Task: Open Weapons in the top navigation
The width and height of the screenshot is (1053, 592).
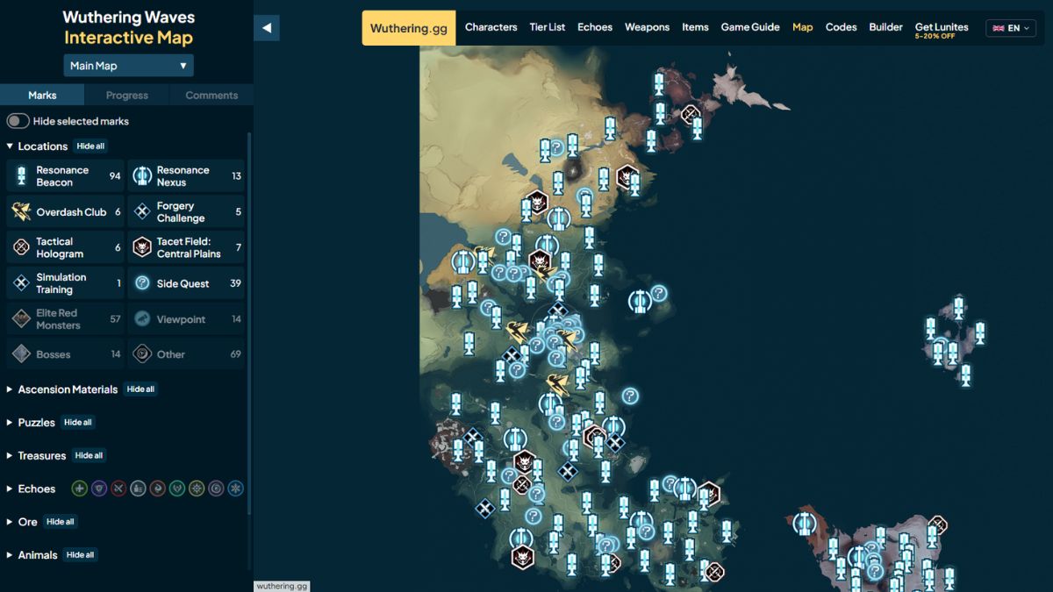Action: point(647,27)
